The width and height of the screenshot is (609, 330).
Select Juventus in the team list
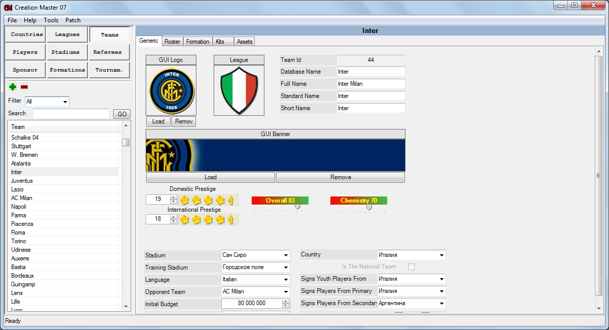click(22, 181)
